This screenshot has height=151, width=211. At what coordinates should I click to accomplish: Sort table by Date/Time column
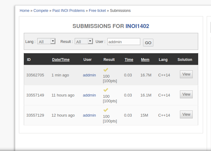pos(61,59)
